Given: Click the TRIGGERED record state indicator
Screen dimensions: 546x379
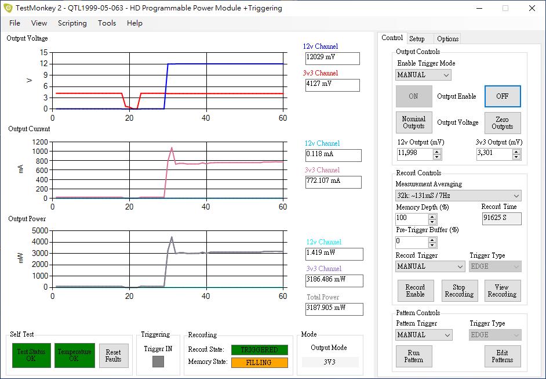Looking at the screenshot, I should [260, 350].
